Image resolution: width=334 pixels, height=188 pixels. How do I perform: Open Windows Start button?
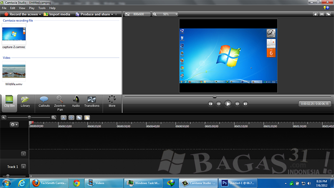point(6,183)
